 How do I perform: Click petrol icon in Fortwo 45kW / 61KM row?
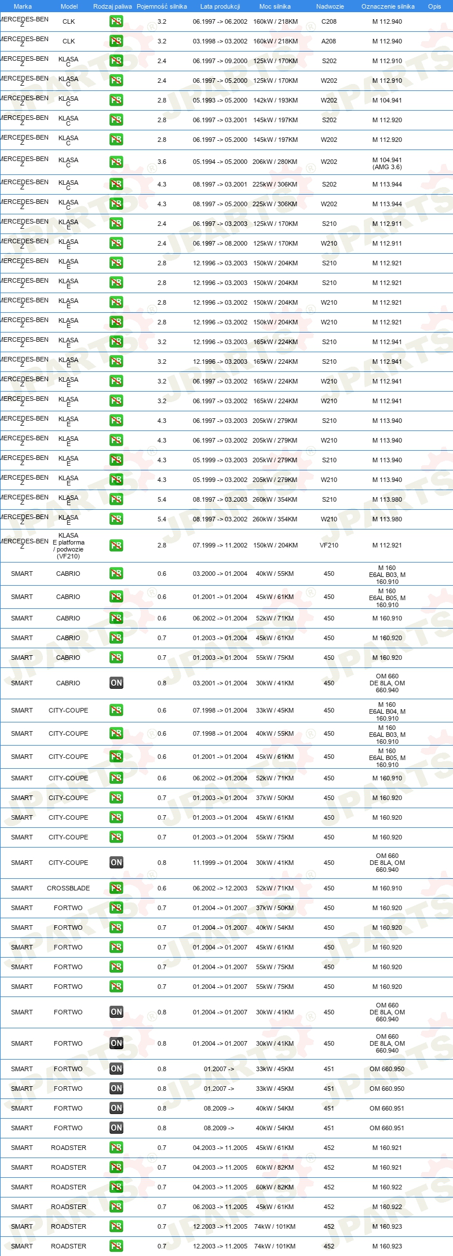pos(116,947)
